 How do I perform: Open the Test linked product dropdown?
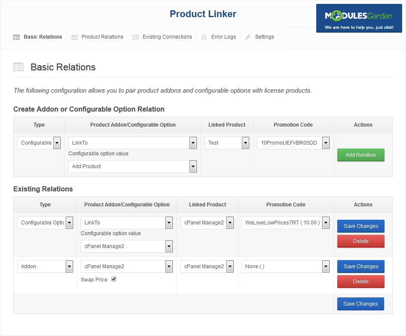point(227,143)
